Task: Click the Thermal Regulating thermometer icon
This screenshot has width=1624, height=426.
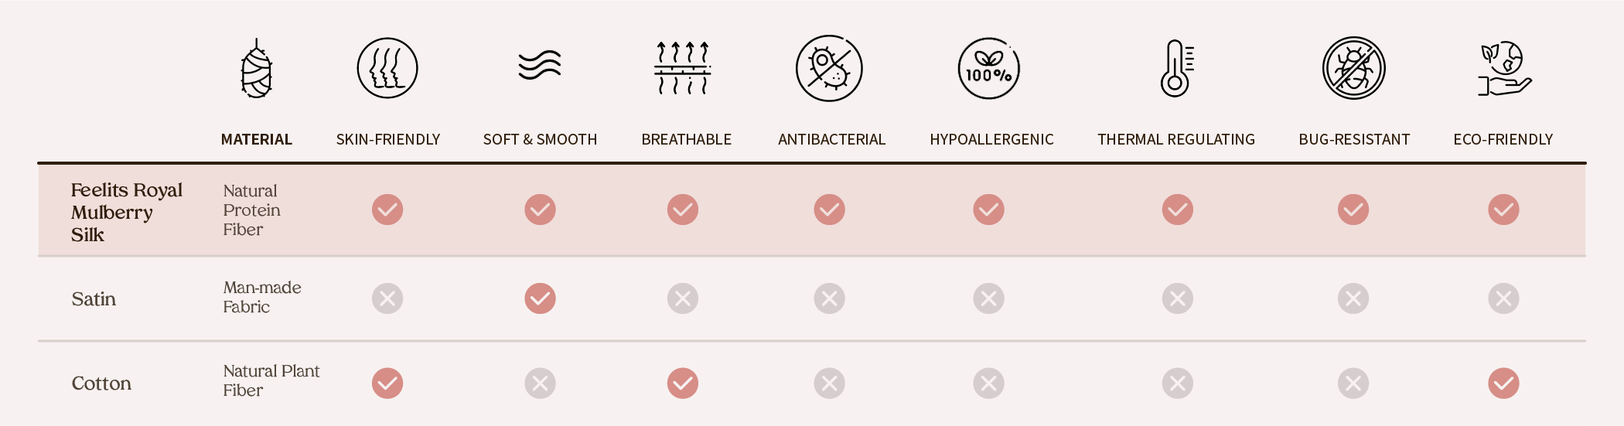Action: (x=1176, y=68)
